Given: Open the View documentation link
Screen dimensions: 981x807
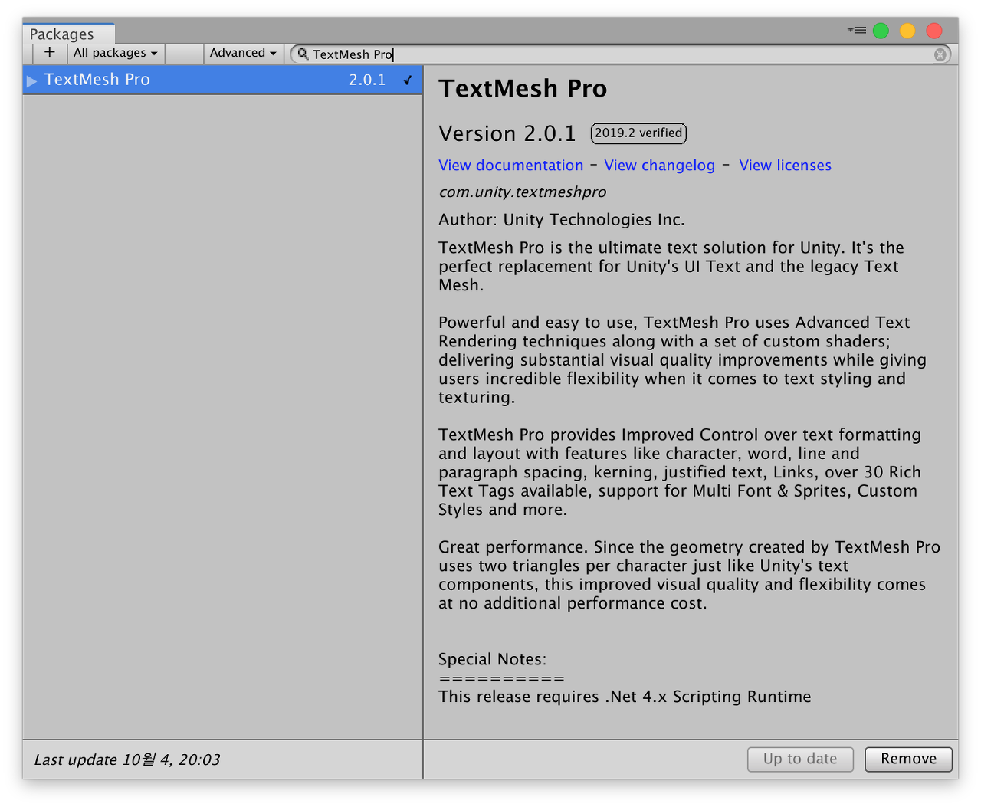Looking at the screenshot, I should (x=510, y=166).
